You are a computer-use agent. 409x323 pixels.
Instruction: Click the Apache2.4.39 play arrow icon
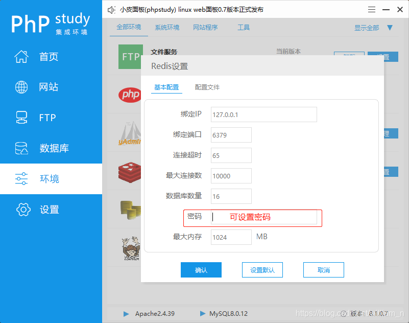click(x=126, y=314)
